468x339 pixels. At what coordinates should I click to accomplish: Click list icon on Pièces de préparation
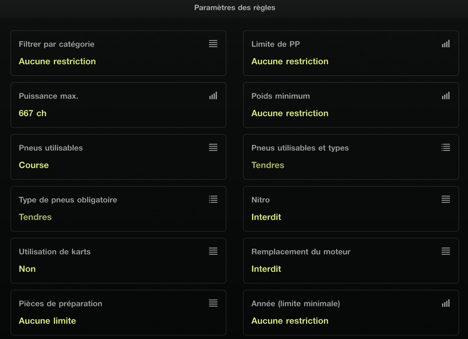click(x=213, y=303)
